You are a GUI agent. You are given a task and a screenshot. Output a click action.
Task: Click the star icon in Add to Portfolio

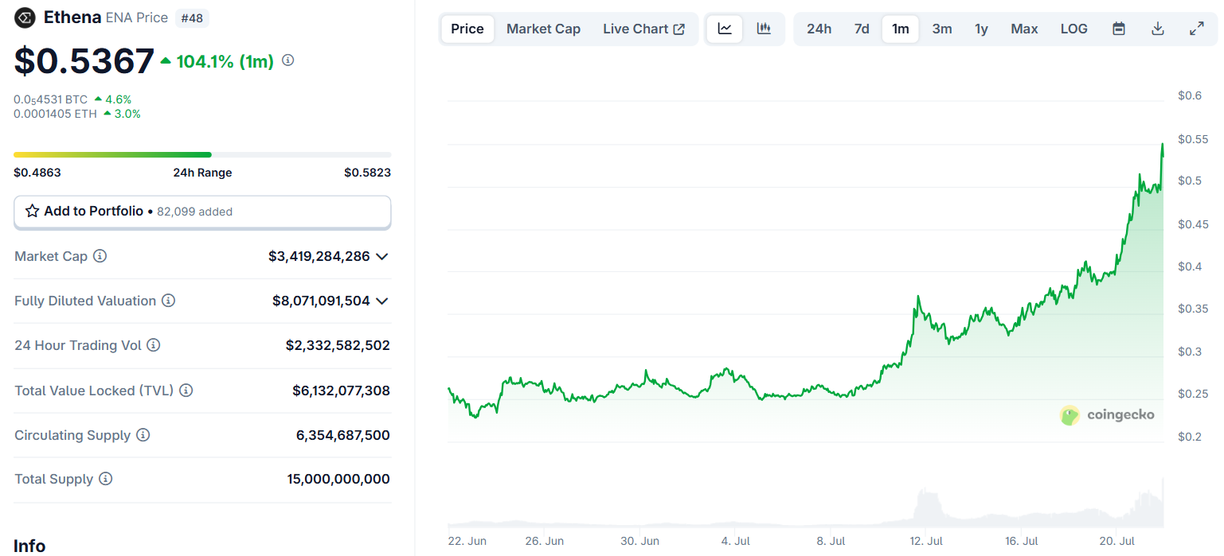(x=33, y=211)
